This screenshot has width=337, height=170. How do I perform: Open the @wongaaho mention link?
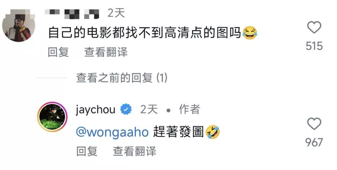pyautogui.click(x=112, y=132)
